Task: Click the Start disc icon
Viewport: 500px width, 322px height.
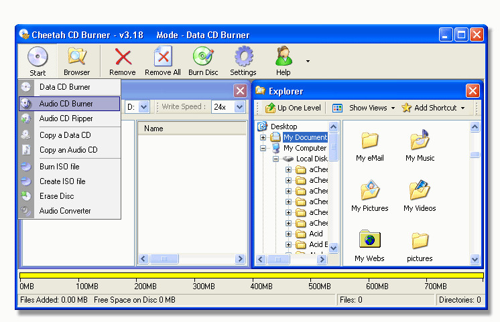Action: pyautogui.click(x=38, y=56)
